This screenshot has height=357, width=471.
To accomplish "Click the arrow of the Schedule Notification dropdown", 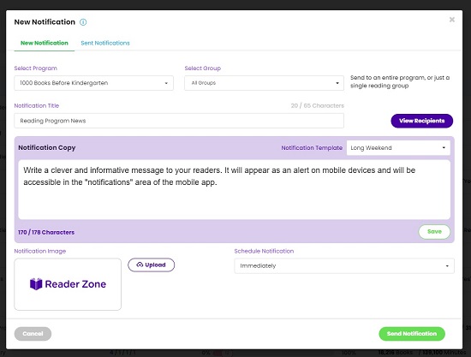I will [x=447, y=266].
